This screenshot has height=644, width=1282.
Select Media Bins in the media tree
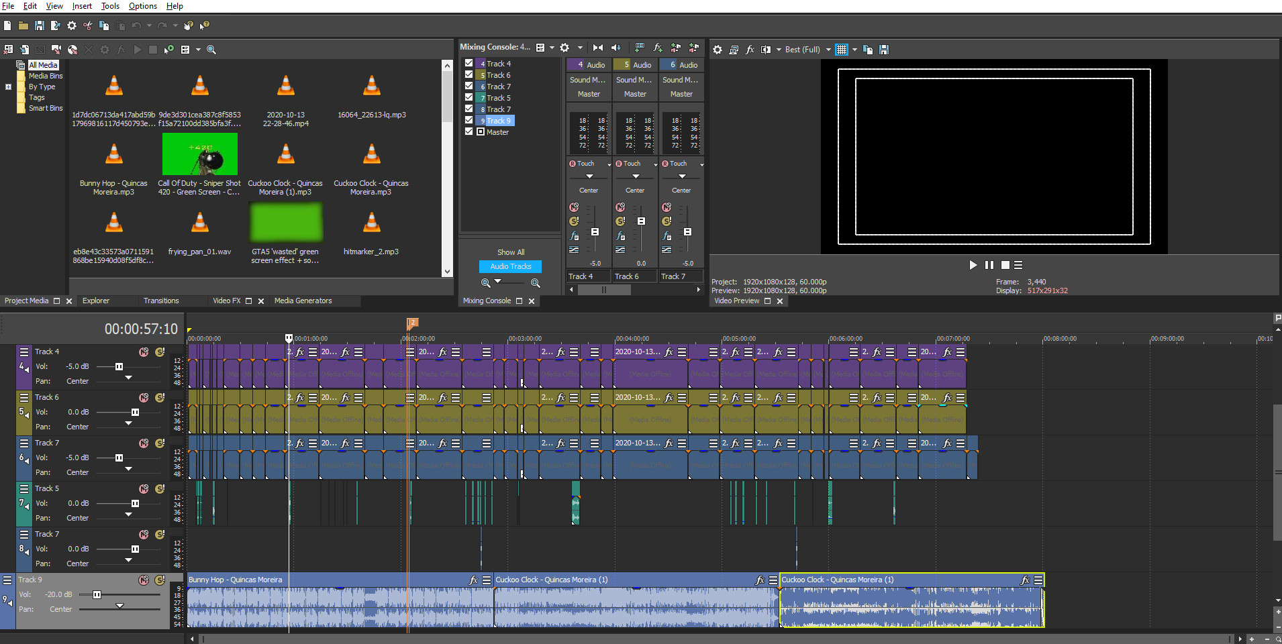(45, 76)
